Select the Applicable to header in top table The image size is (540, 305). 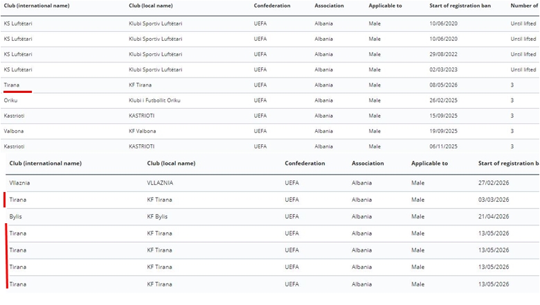click(385, 6)
